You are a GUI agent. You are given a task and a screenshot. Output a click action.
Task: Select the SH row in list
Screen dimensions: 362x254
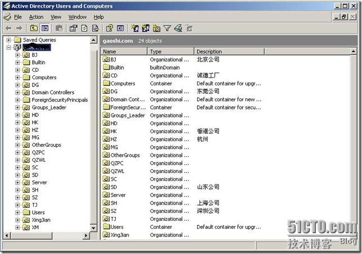pyautogui.click(x=114, y=203)
